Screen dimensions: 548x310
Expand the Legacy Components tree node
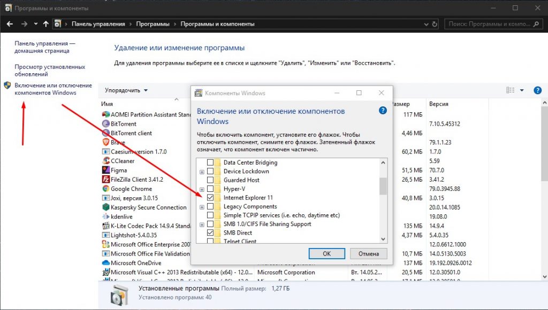[x=202, y=207]
